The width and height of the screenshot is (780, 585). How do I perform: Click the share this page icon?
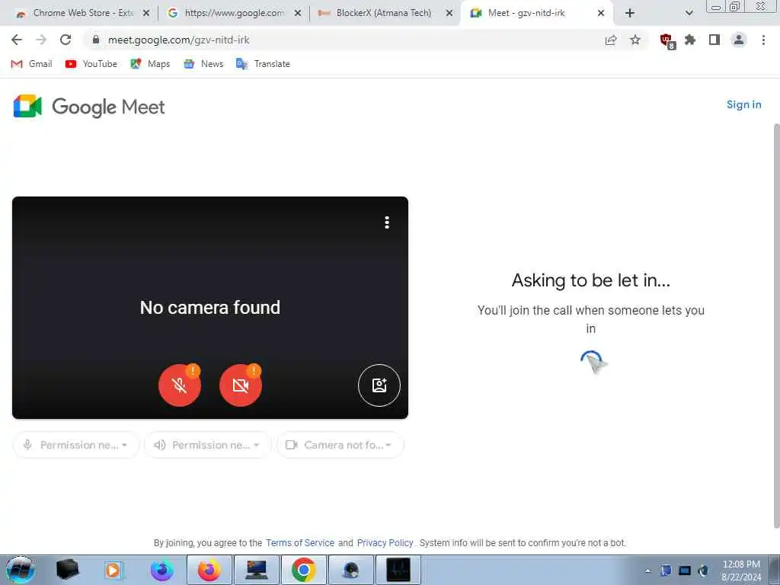[x=611, y=40]
